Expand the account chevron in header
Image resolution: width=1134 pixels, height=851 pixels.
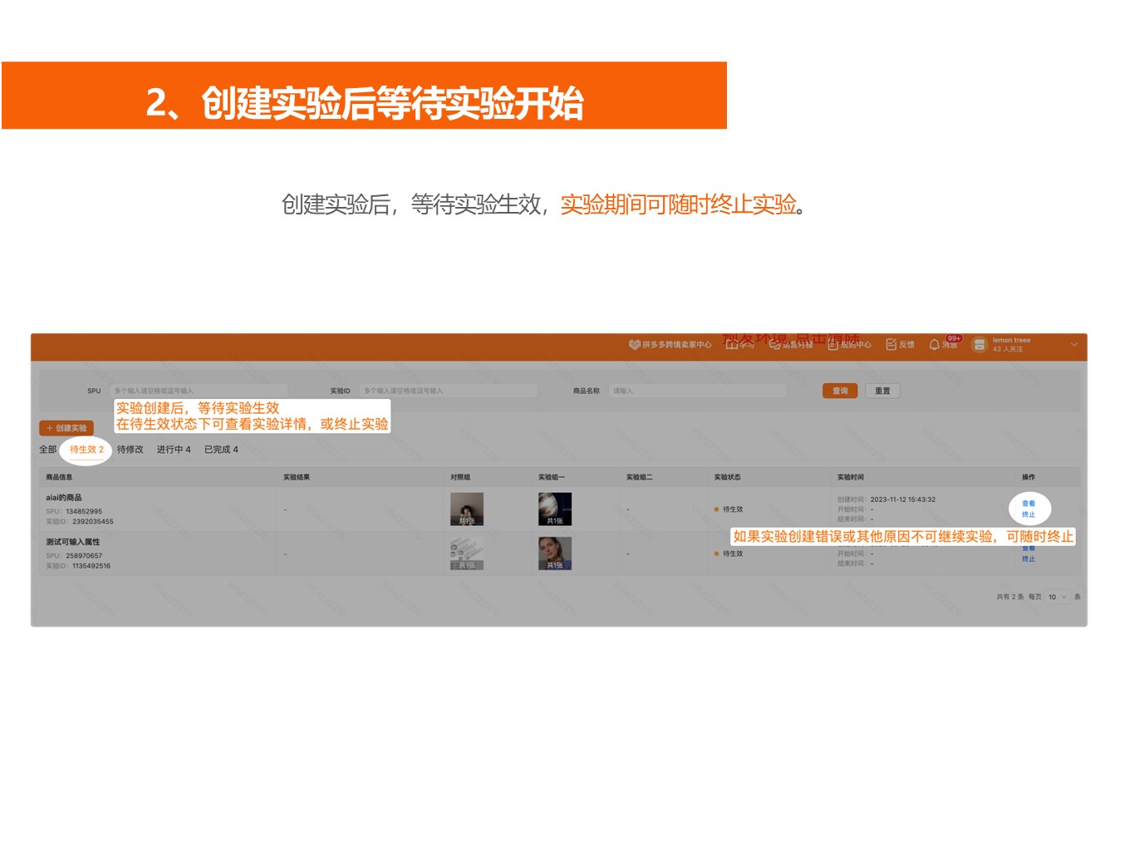coord(1073,344)
